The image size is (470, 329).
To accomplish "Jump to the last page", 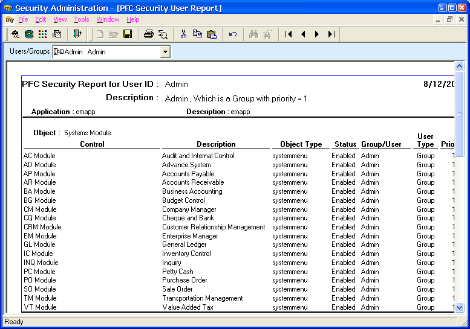I will click(x=331, y=34).
